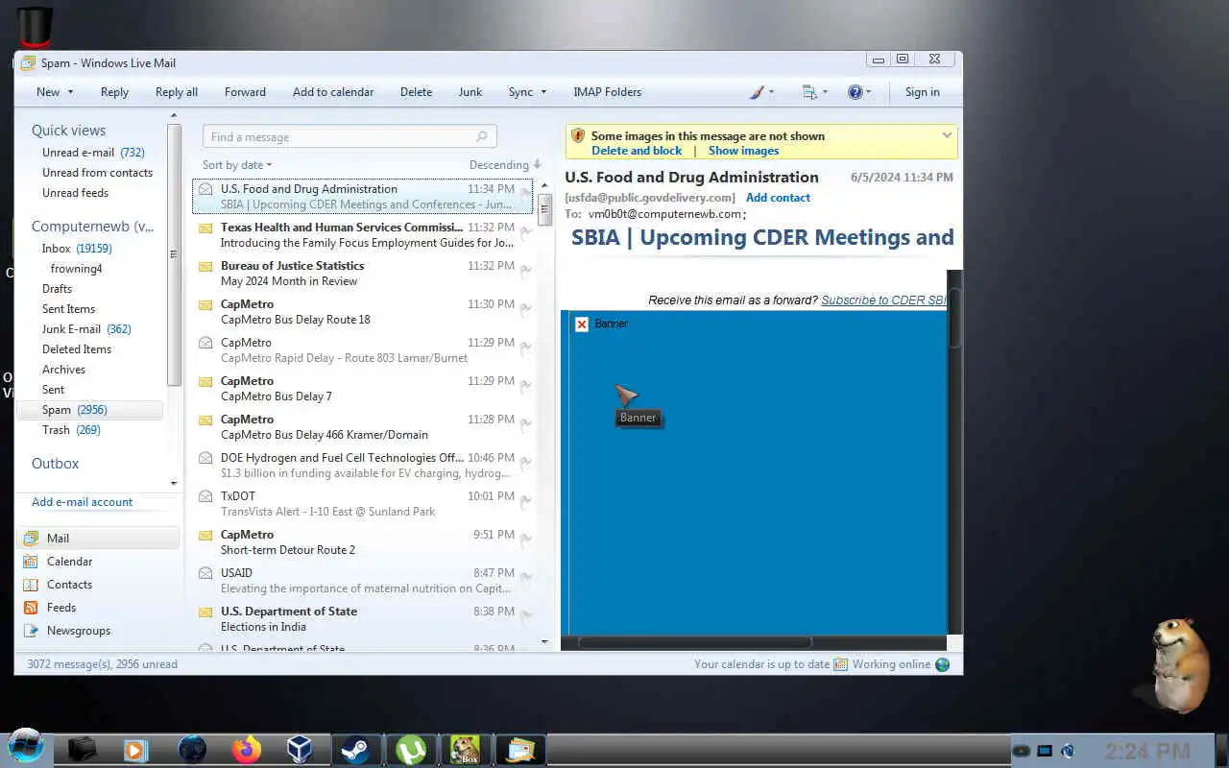
Task: Toggle flag on DOE Hydrogen and Fuel Cell message
Action: pos(526,463)
